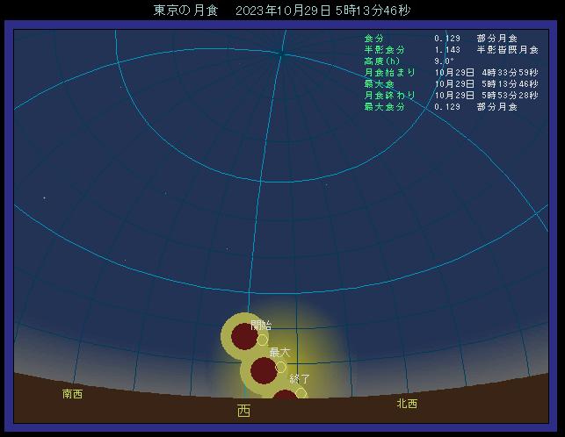Click the 開始 label text

coord(261,325)
